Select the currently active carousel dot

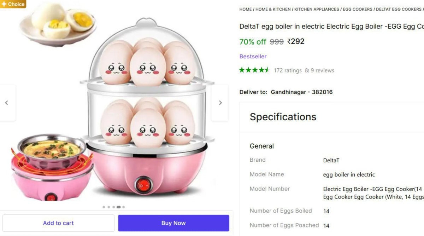click(x=119, y=207)
